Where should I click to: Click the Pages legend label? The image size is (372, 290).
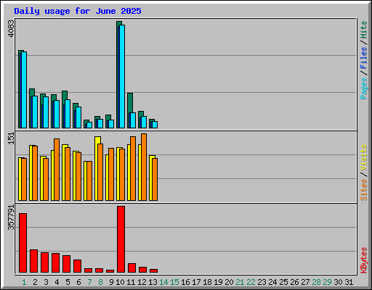363,88
